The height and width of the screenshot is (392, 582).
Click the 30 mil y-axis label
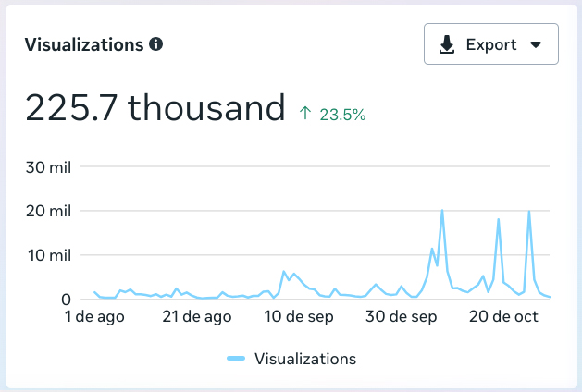coord(47,167)
